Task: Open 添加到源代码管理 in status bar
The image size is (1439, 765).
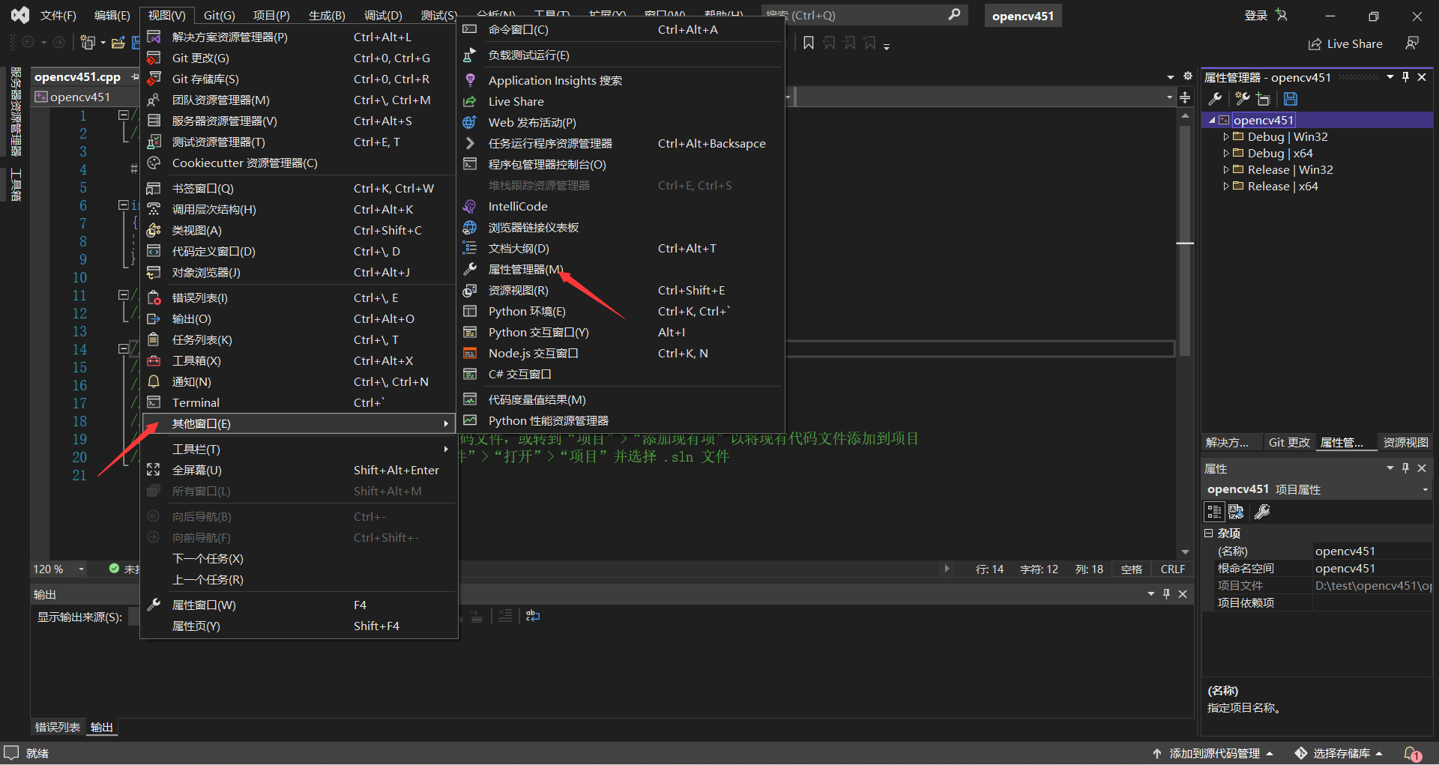Action: tap(1213, 754)
